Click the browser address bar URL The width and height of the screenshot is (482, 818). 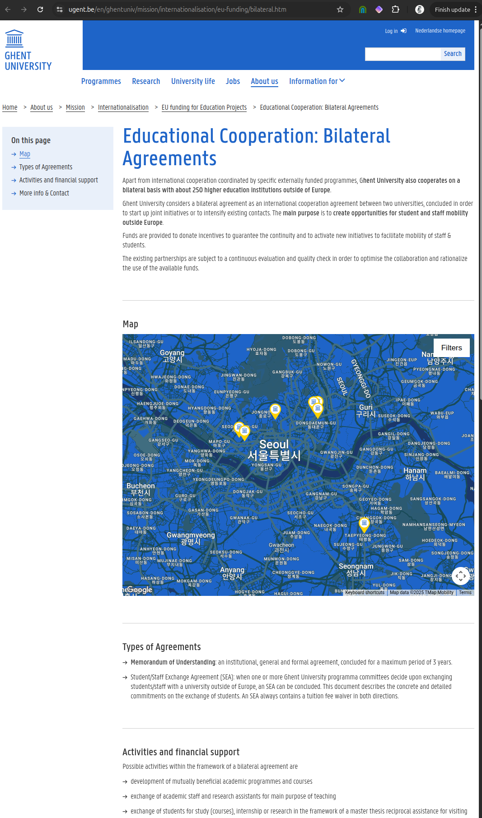(x=178, y=9)
